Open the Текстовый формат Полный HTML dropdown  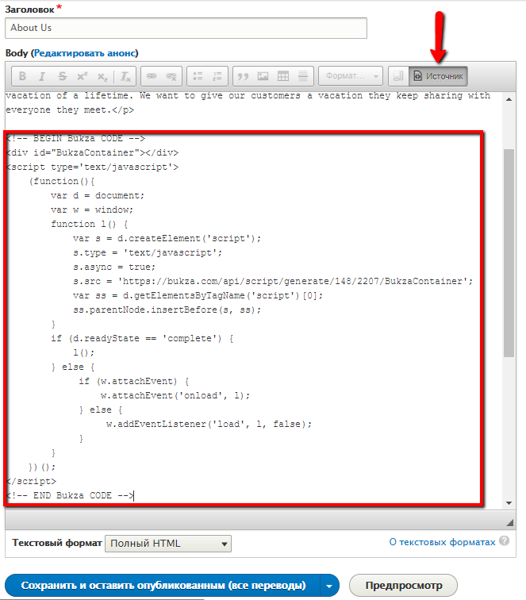click(168, 544)
